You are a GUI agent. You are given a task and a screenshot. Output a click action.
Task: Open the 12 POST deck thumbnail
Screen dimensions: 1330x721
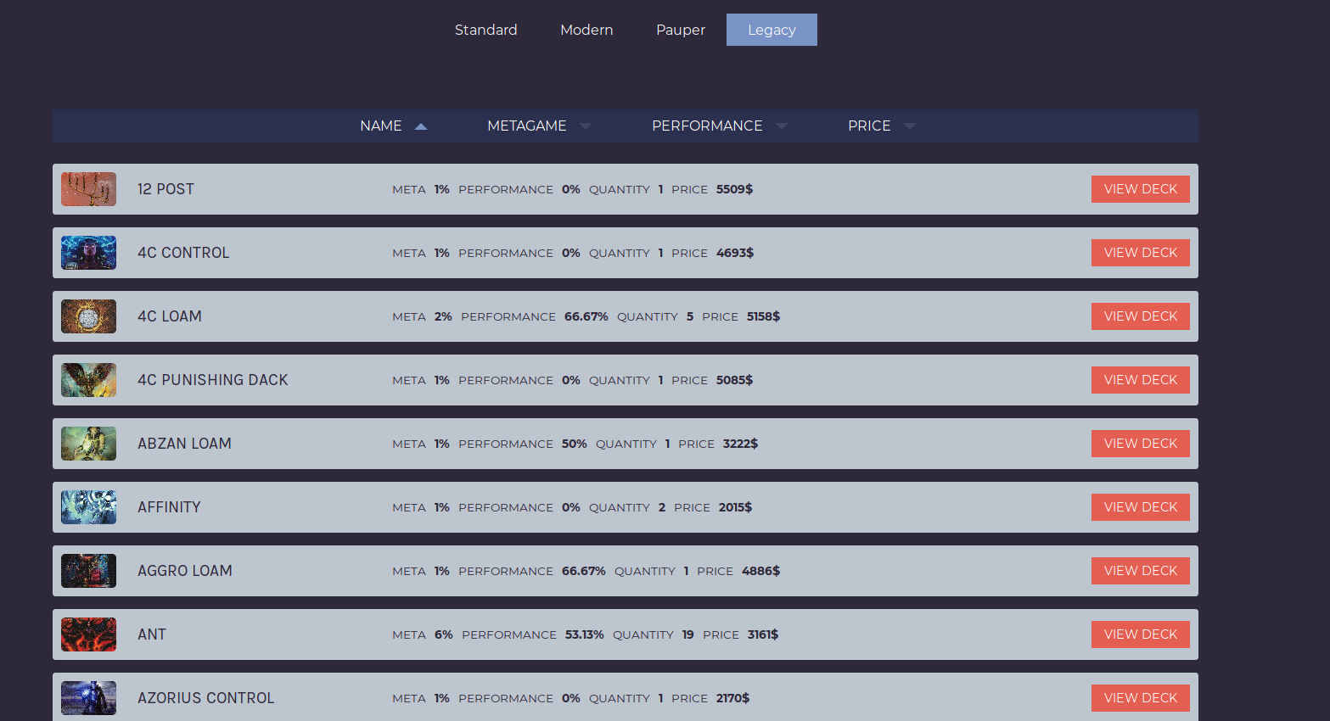88,189
